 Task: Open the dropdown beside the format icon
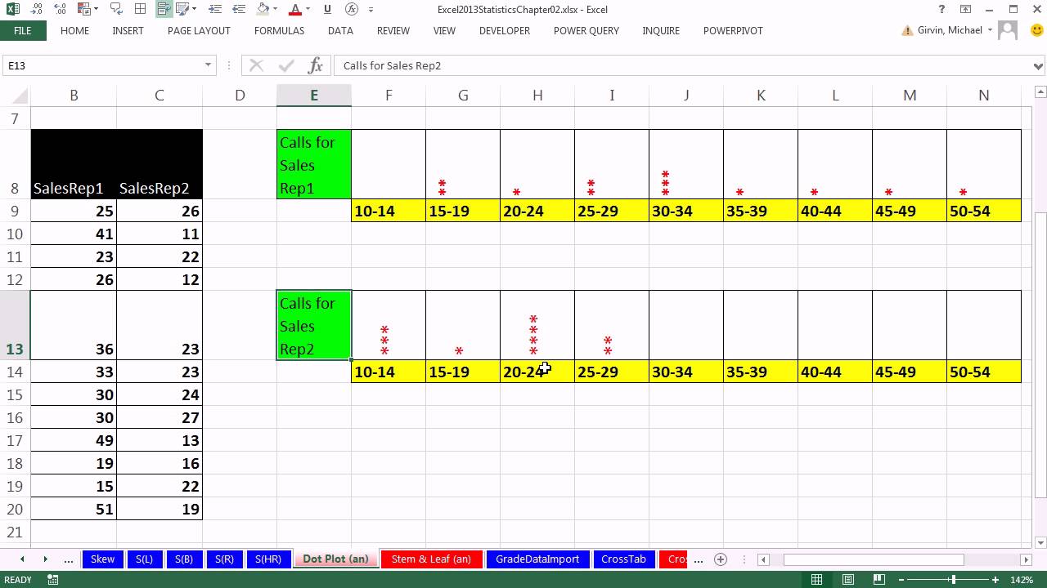coord(193,10)
